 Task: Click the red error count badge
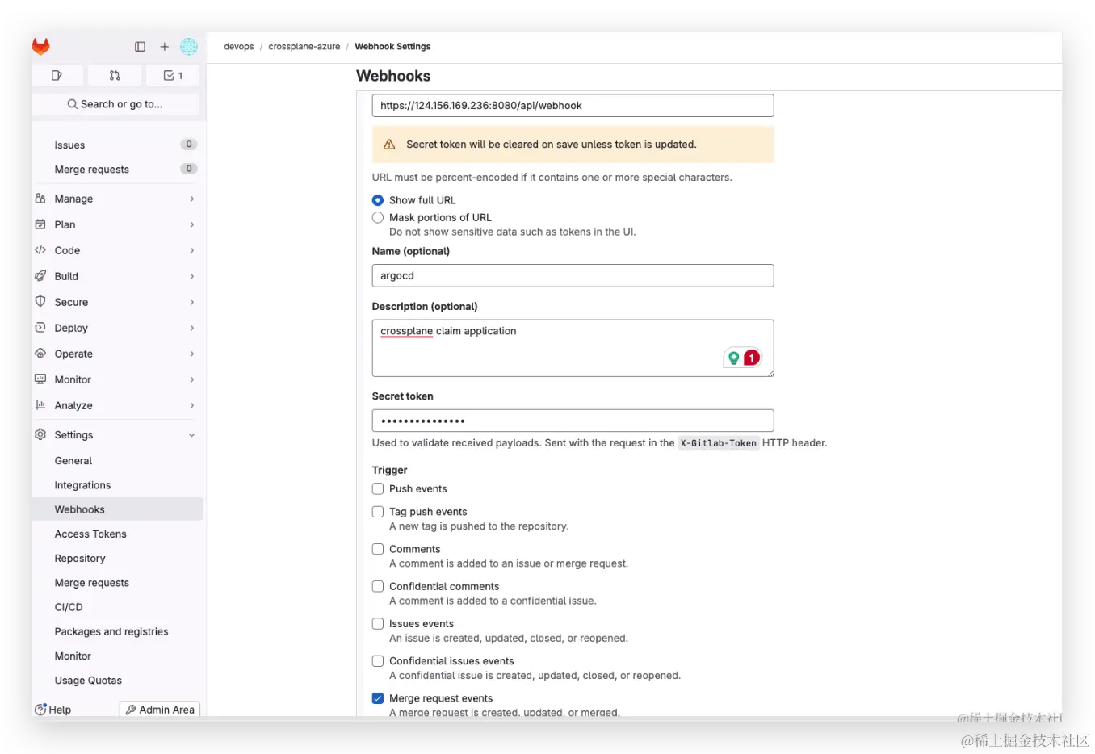pos(752,358)
